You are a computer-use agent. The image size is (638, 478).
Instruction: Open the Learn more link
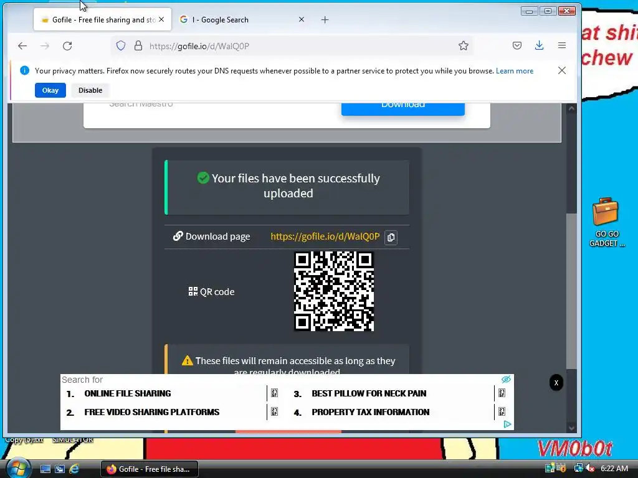[514, 71]
